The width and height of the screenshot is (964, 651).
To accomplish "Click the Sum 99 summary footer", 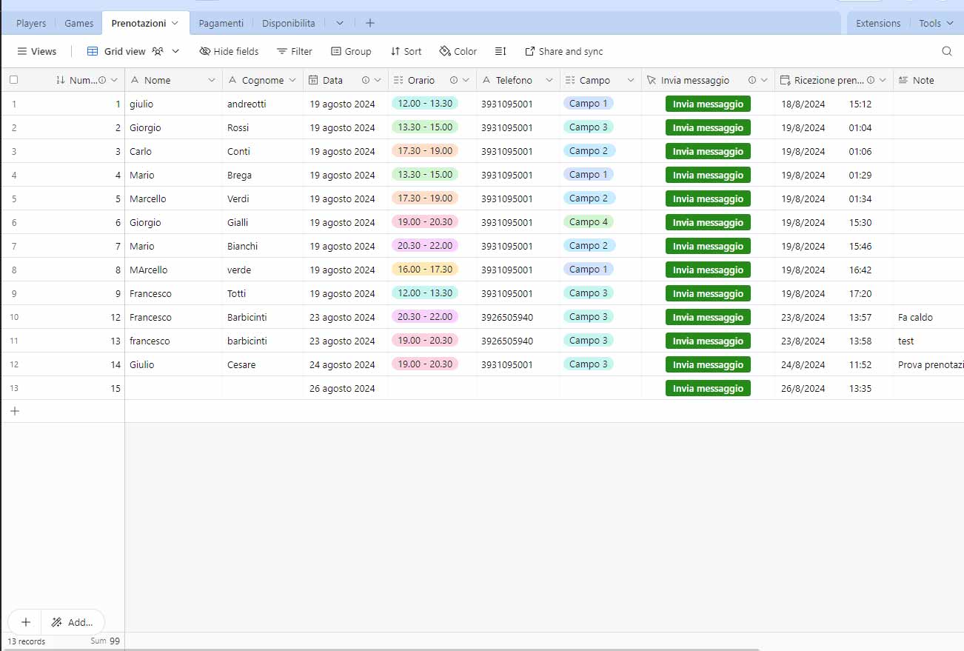I will 105,641.
